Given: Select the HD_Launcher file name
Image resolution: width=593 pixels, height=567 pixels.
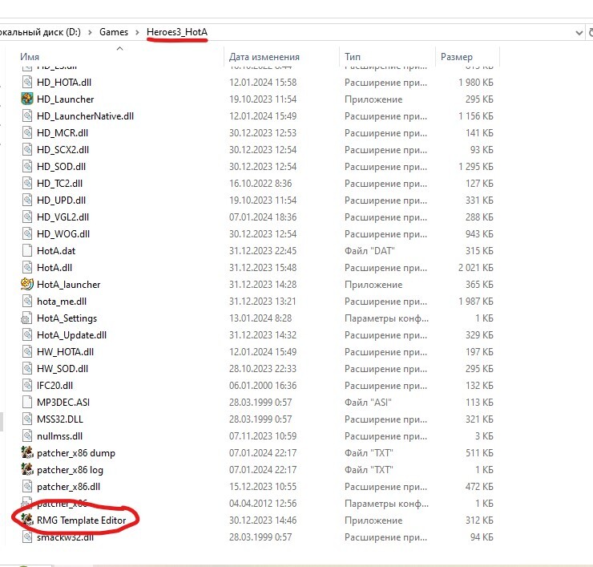Looking at the screenshot, I should (66, 99).
